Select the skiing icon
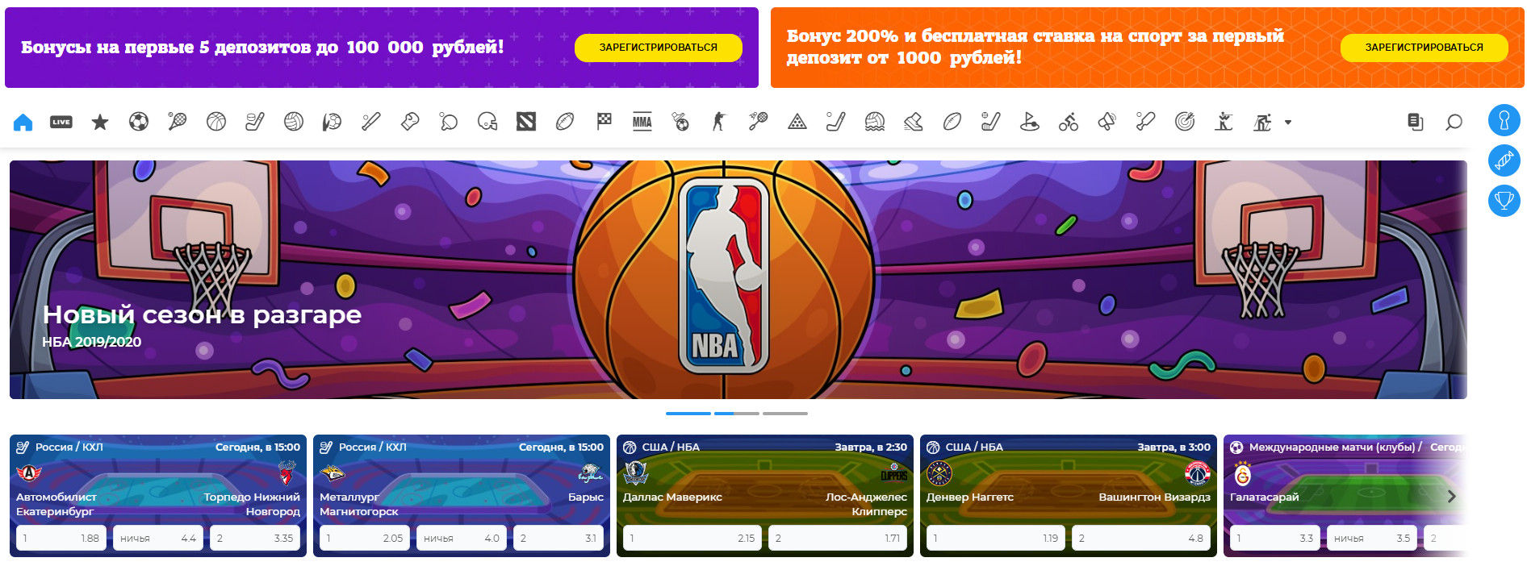 pos(1262,122)
